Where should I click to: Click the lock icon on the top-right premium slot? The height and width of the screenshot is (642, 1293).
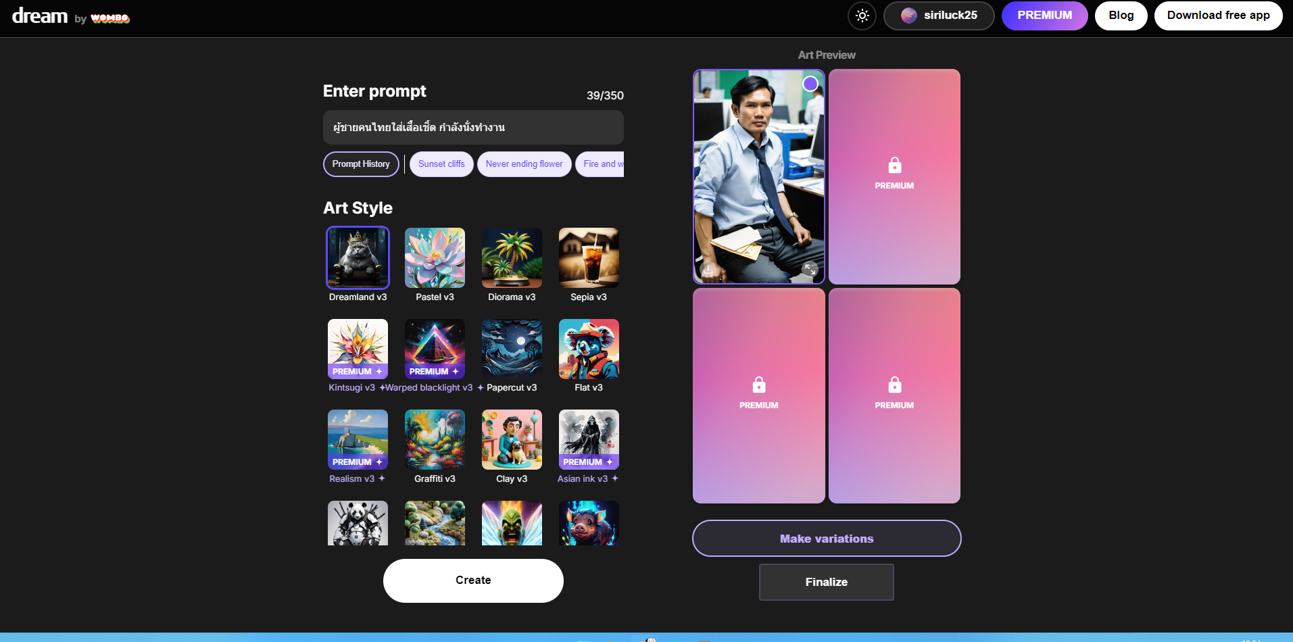pos(894,166)
